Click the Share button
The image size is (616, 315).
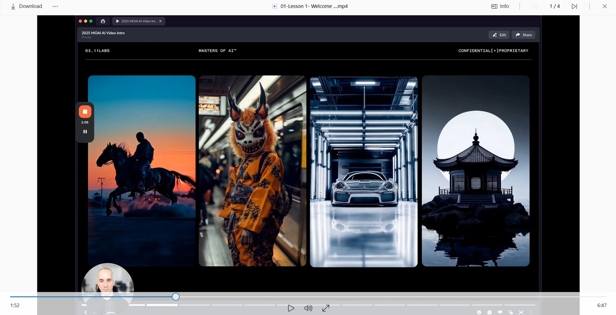[523, 35]
